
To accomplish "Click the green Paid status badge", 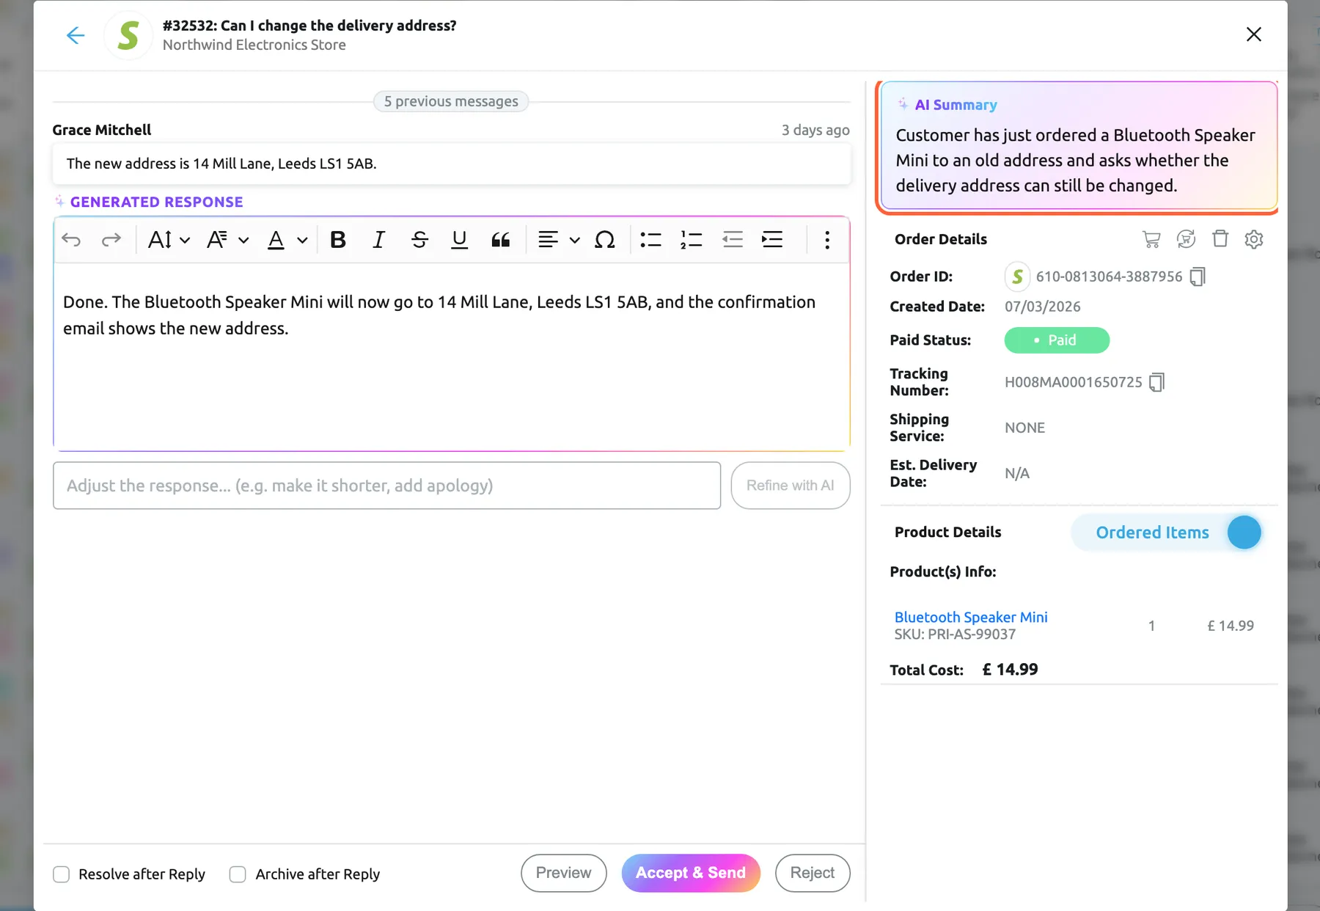I will (1057, 340).
